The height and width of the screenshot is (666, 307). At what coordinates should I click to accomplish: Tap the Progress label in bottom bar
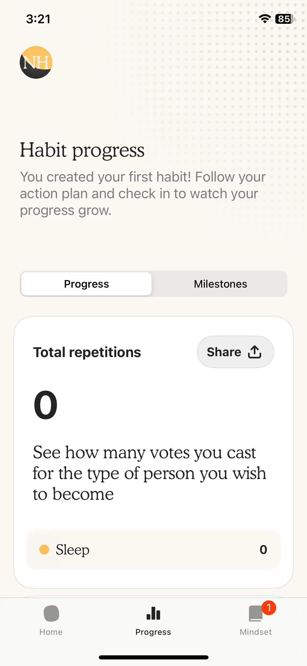153,632
